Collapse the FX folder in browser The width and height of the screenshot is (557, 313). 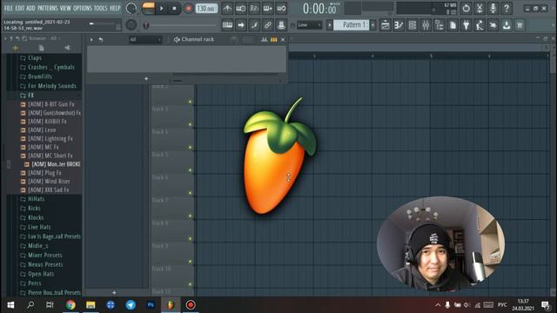pyautogui.click(x=31, y=95)
